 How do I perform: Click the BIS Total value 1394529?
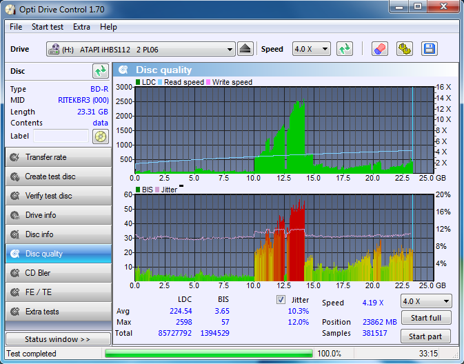(x=215, y=333)
